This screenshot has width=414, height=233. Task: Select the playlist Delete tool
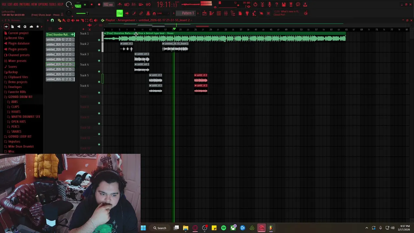(68, 20)
